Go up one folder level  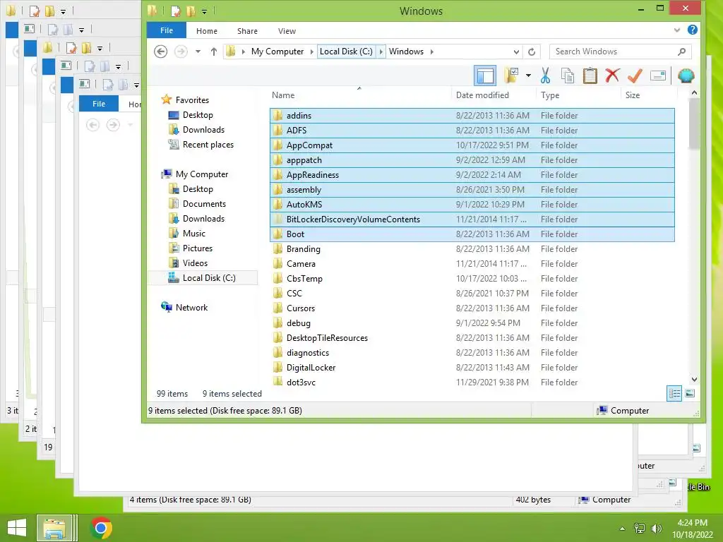(213, 51)
